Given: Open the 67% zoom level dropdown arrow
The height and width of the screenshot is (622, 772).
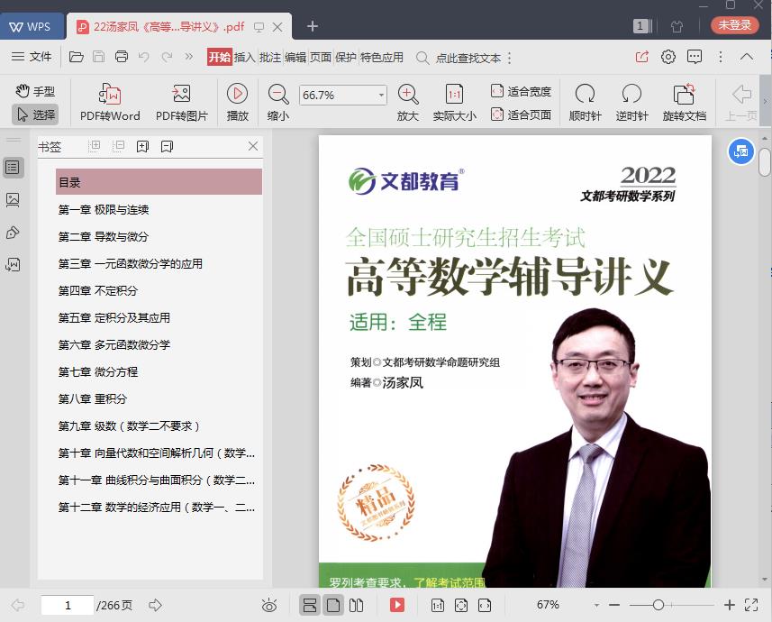Looking at the screenshot, I should 596,605.
